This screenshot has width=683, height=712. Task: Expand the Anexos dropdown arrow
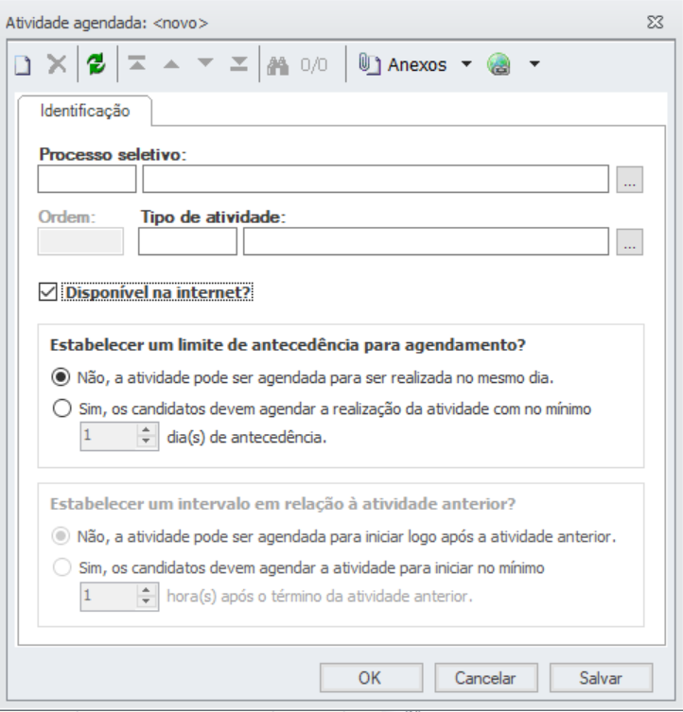tap(466, 64)
